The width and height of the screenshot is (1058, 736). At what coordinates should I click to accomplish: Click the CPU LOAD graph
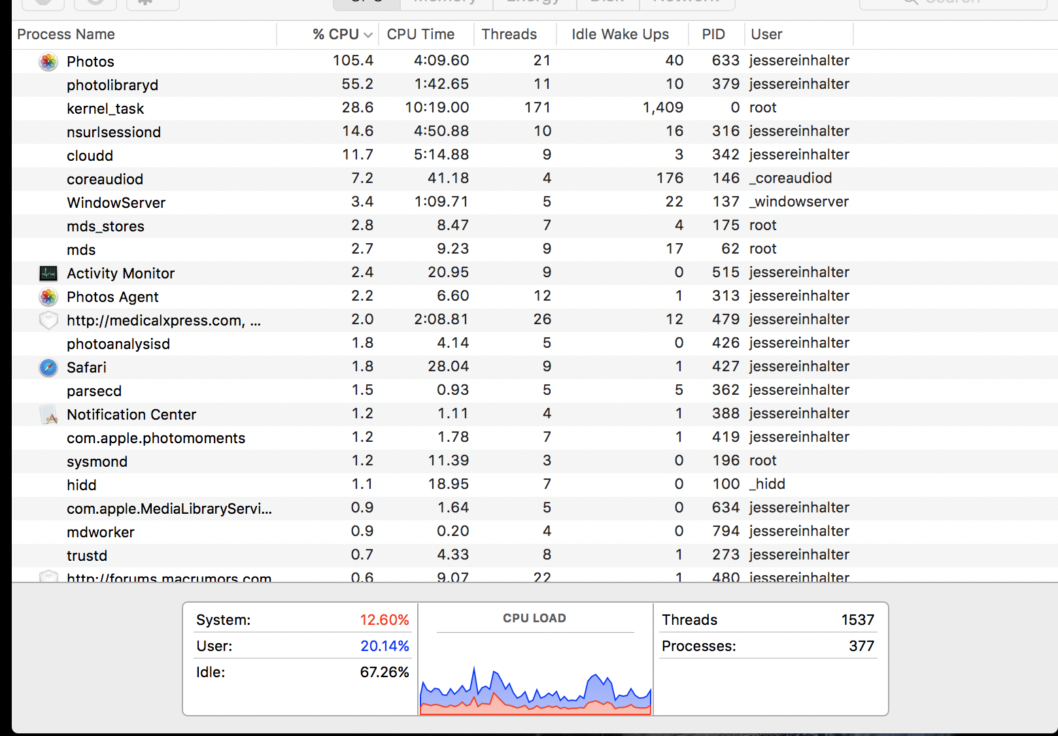click(x=536, y=690)
